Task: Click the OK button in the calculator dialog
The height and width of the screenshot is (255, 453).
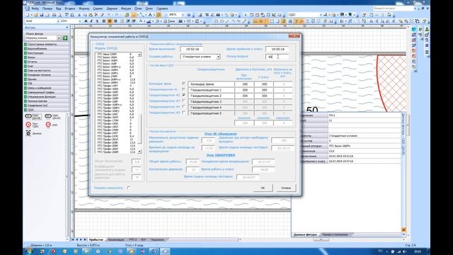Action: [263, 188]
